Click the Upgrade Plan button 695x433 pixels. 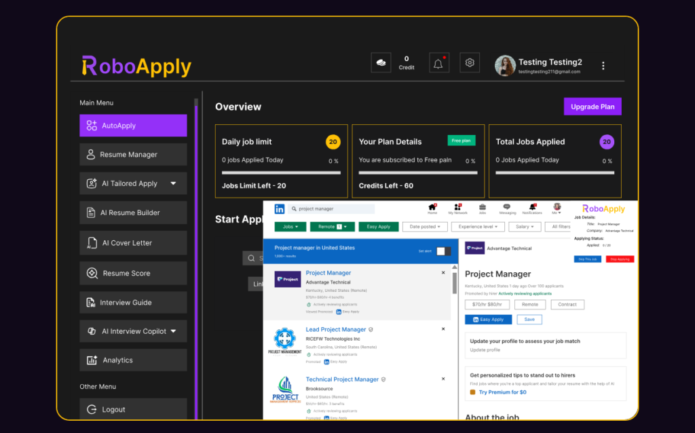(592, 107)
